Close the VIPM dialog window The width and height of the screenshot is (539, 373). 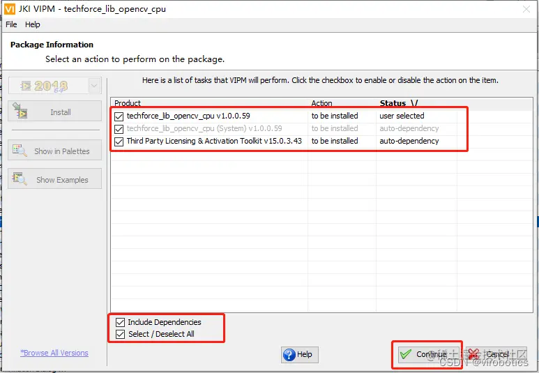pos(526,9)
